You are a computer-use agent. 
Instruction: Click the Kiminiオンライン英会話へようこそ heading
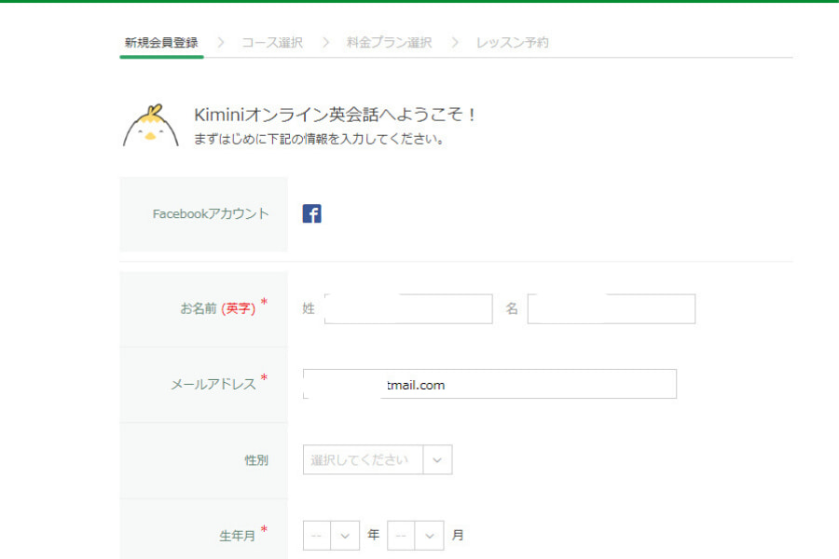[335, 115]
